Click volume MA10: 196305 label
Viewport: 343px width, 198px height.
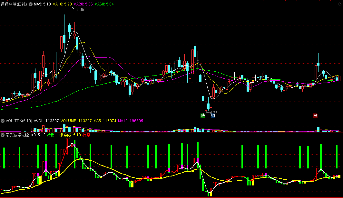[130, 121]
